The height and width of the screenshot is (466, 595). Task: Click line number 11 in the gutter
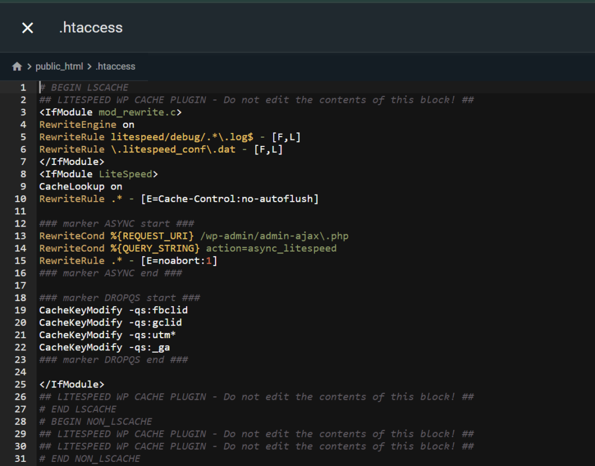20,212
